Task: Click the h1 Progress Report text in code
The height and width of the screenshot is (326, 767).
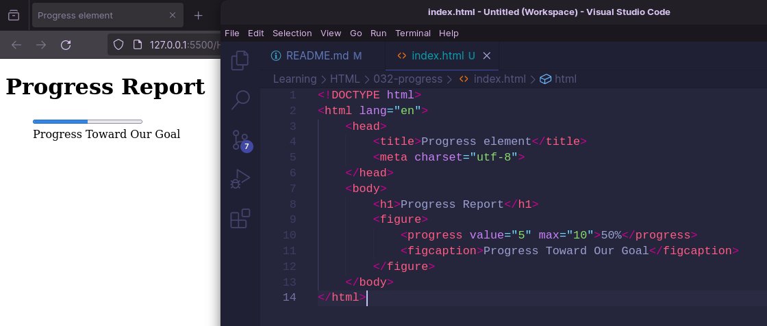Action: [x=453, y=204]
